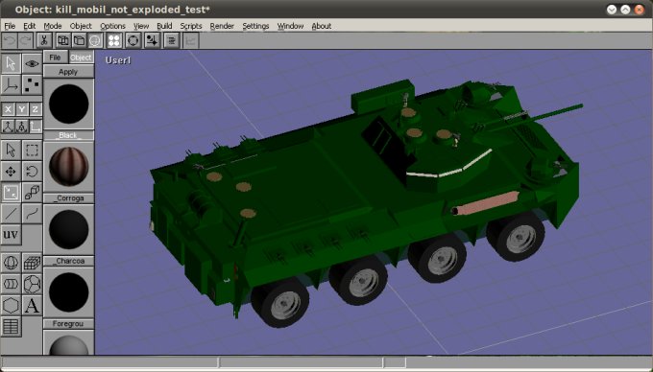The width and height of the screenshot is (653, 372).
Task: Open the Build menu
Action: tap(164, 26)
